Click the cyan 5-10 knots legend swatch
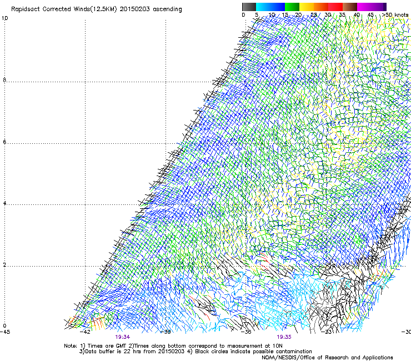Screen dimensions: 411x361 (x=263, y=7)
